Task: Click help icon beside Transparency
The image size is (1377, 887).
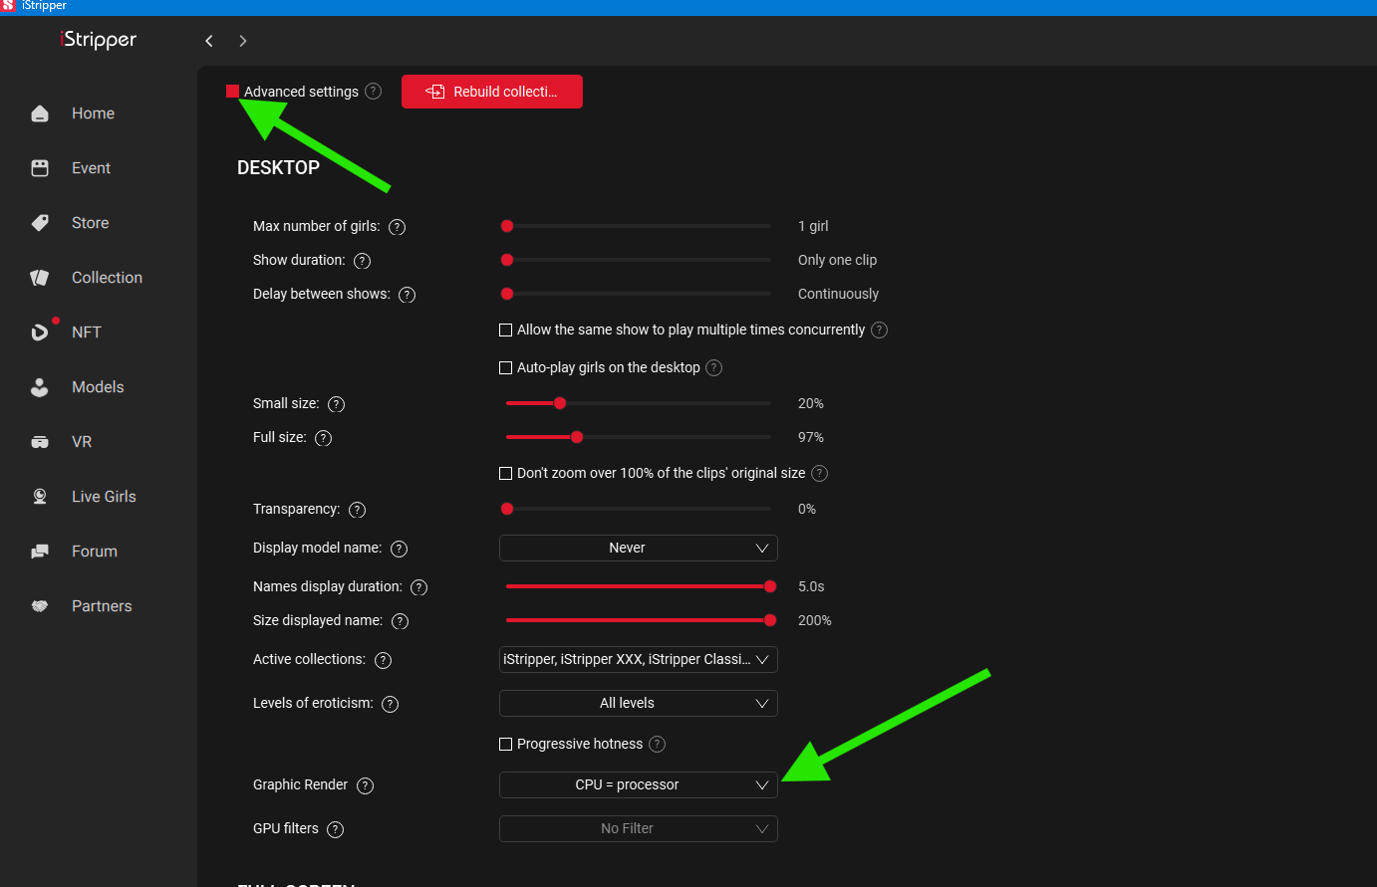Action: [357, 510]
